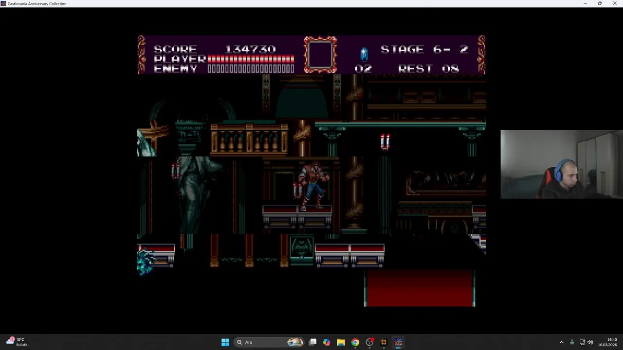The width and height of the screenshot is (623, 350).
Task: Open File Explorer from the taskbar
Action: click(x=341, y=342)
